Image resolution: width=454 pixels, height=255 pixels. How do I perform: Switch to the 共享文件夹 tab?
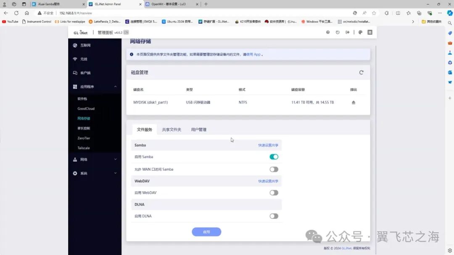click(x=172, y=129)
